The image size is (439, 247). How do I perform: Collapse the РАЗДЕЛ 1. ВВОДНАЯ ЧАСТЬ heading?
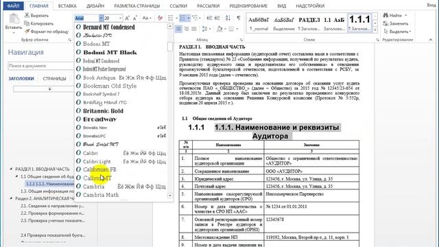click(11, 169)
